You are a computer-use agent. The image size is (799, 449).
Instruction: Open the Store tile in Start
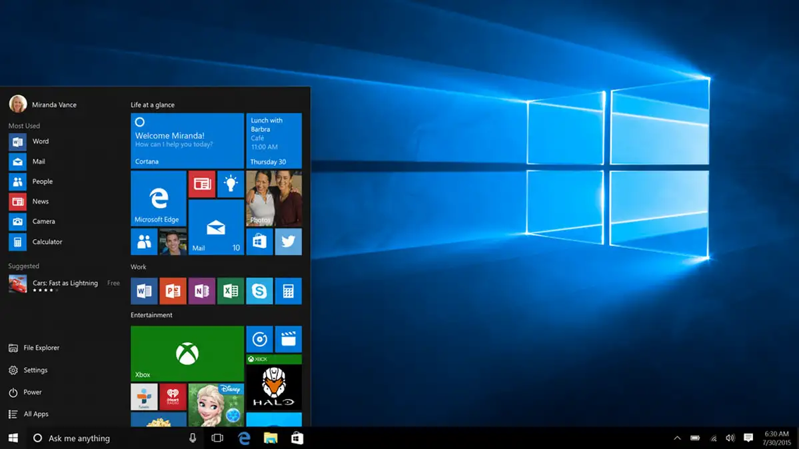coord(259,242)
